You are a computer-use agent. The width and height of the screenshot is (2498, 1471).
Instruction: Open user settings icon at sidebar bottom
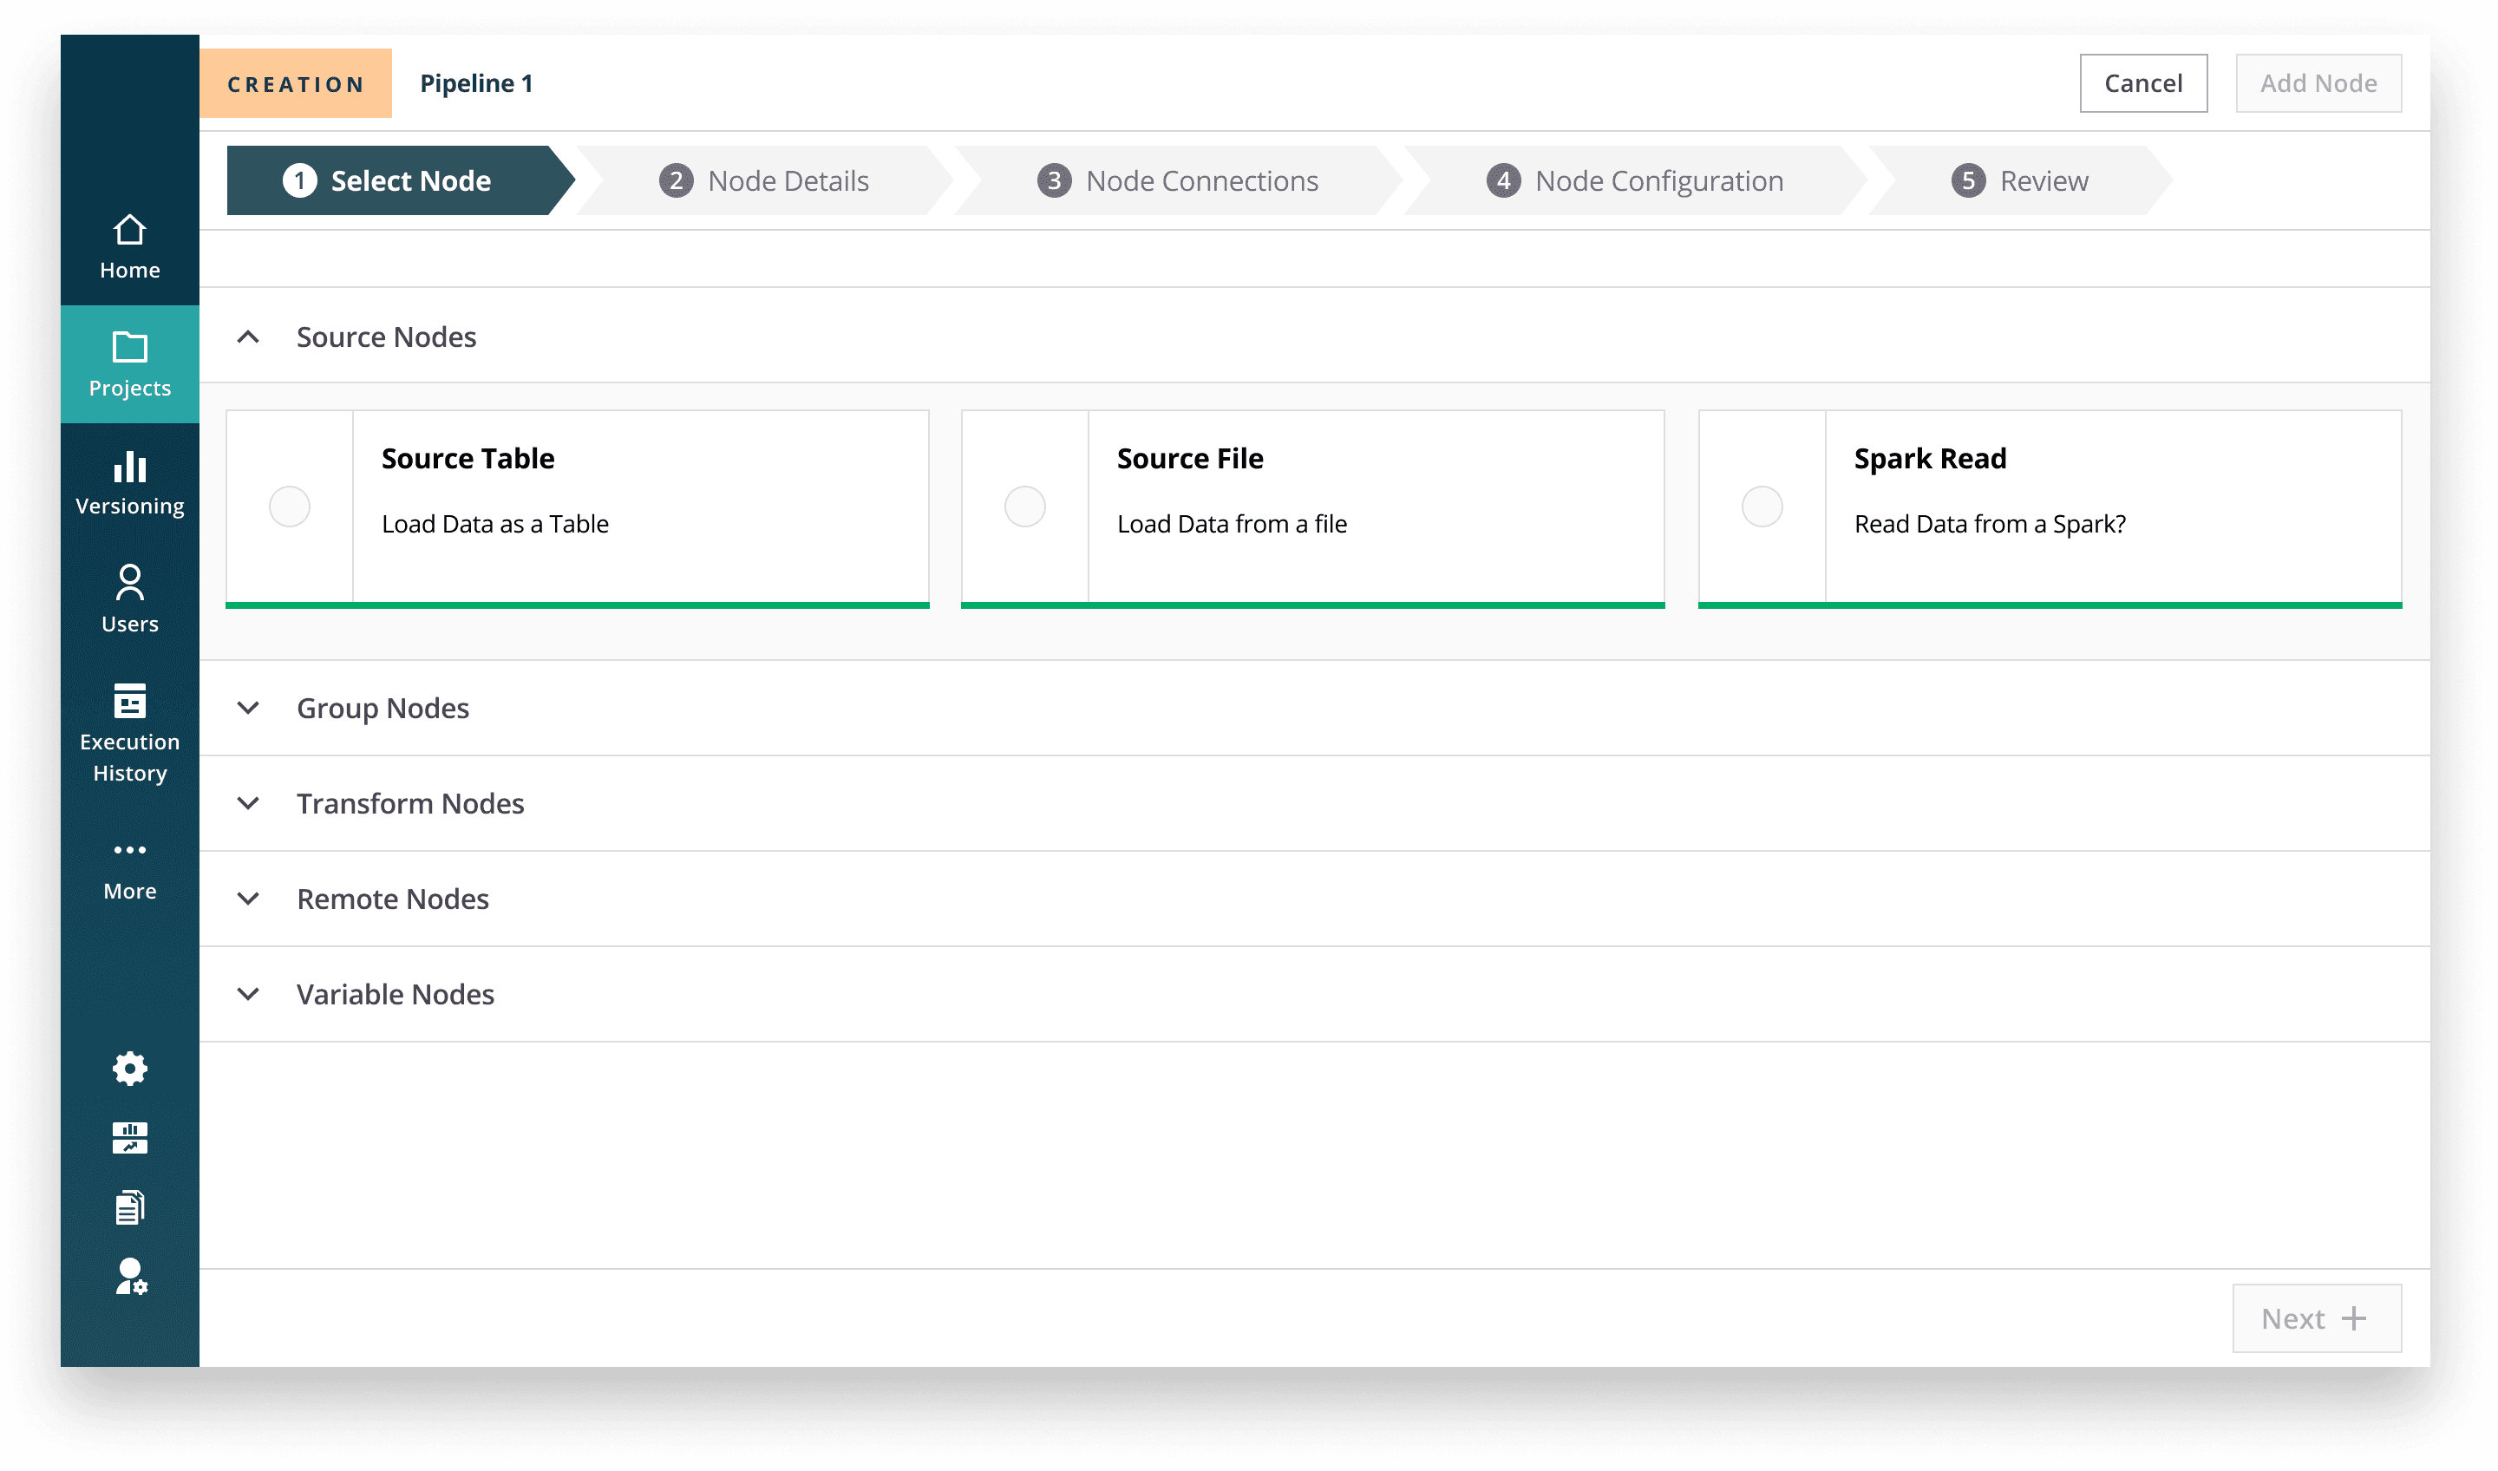[129, 1277]
